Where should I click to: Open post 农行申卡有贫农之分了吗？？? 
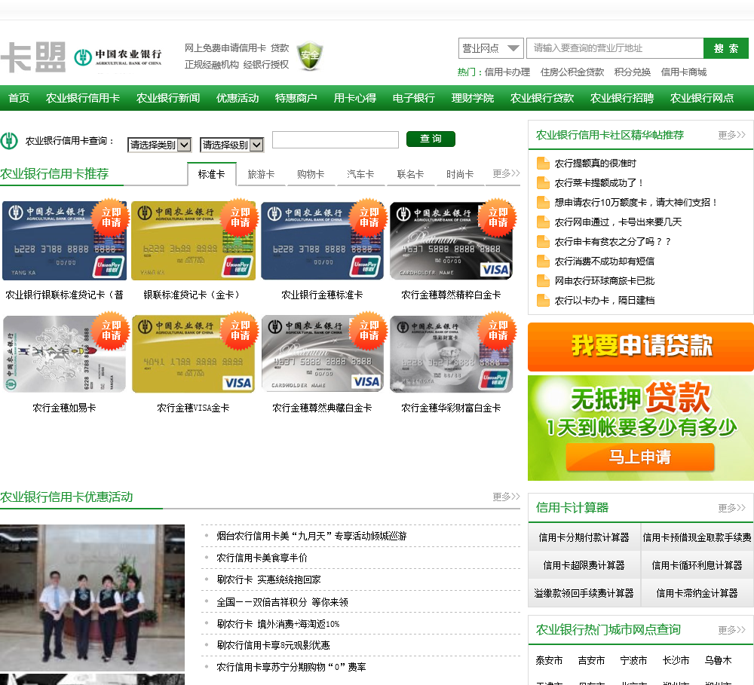pos(612,242)
